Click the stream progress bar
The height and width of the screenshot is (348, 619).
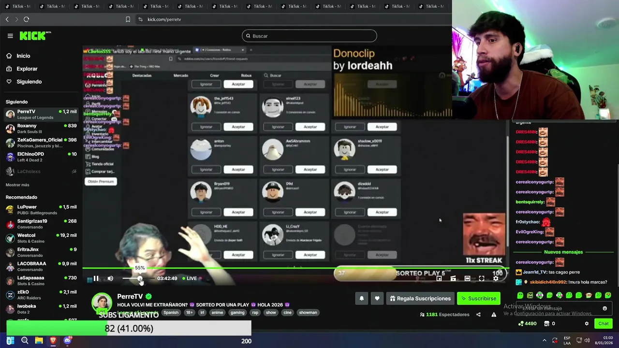pos(295,268)
